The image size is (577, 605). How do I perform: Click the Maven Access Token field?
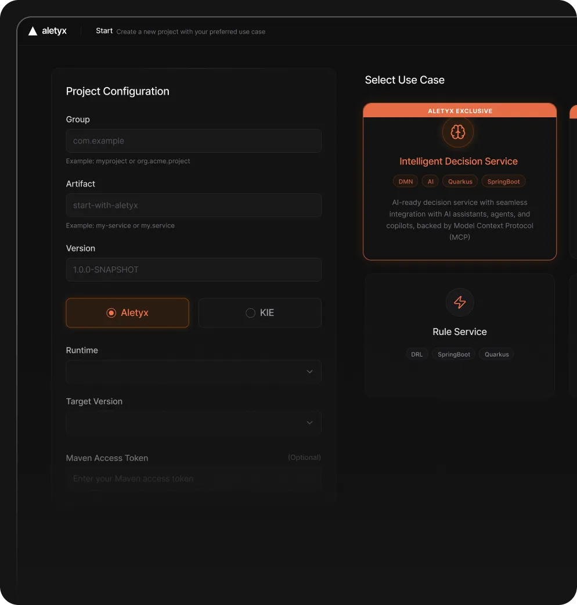click(x=193, y=478)
